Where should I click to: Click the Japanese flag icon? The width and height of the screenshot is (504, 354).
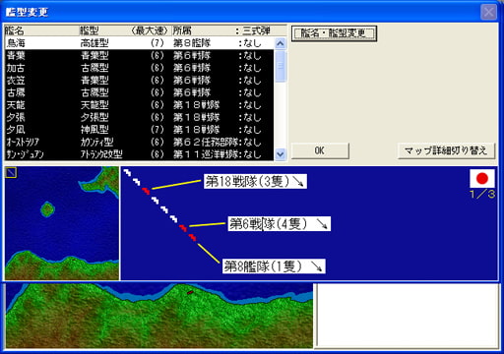[482, 178]
